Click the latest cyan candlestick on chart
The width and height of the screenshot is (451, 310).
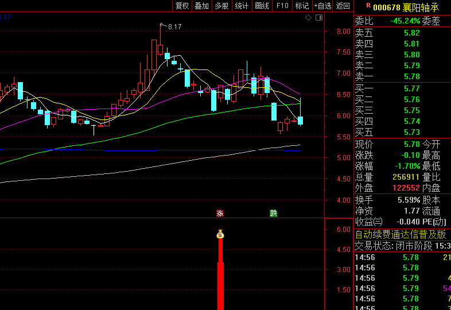(300, 121)
